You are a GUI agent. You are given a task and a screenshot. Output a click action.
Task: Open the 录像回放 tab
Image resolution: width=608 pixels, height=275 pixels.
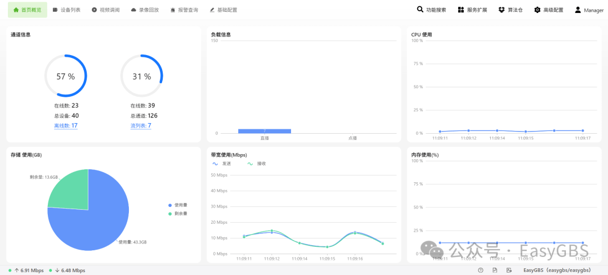point(145,10)
